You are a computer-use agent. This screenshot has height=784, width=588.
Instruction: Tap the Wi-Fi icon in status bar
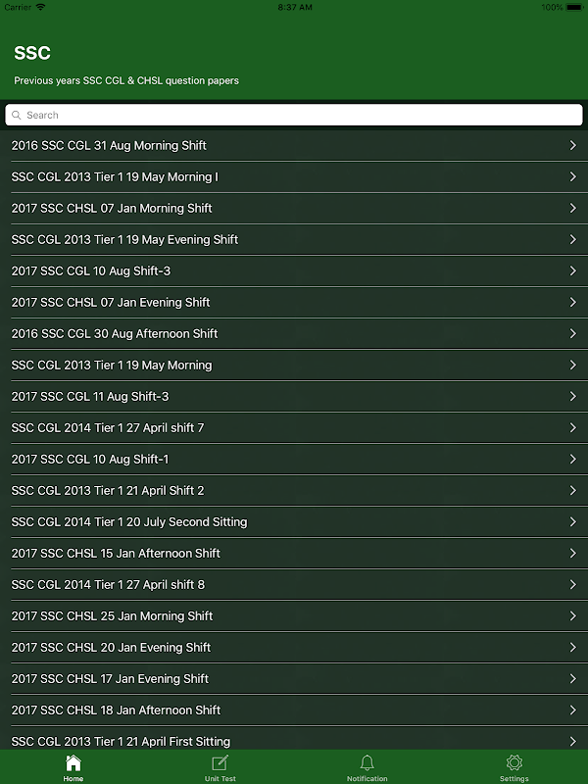tap(41, 7)
